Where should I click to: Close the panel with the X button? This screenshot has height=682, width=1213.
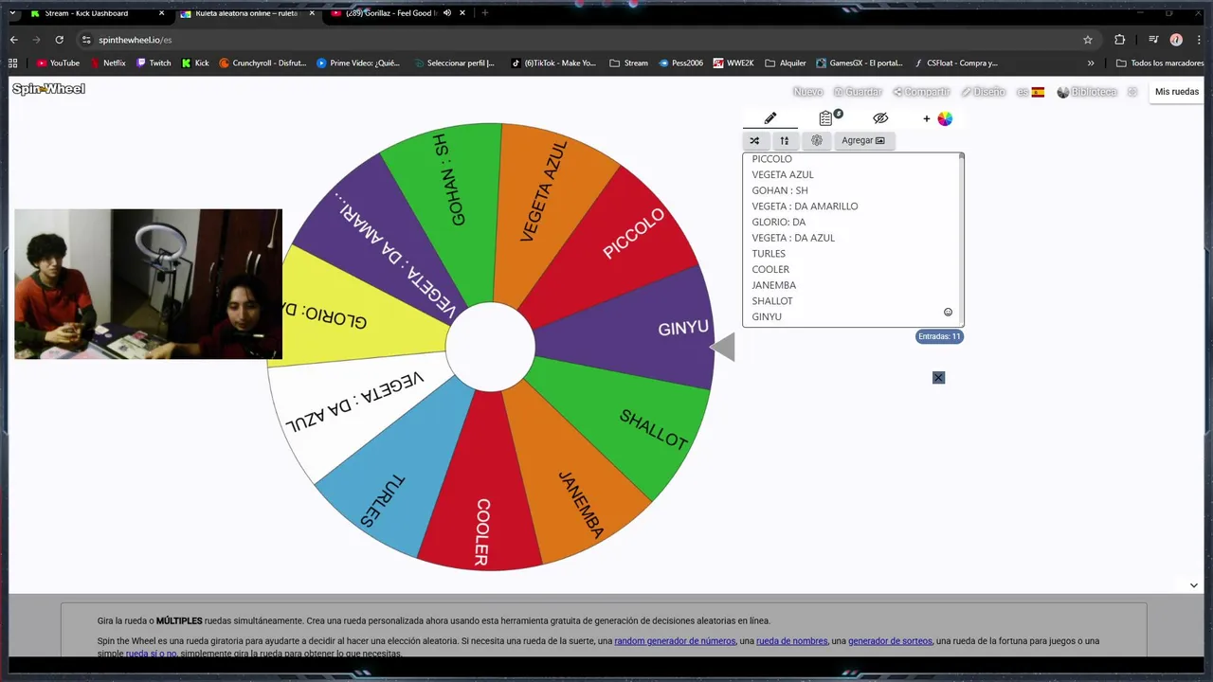(x=938, y=377)
